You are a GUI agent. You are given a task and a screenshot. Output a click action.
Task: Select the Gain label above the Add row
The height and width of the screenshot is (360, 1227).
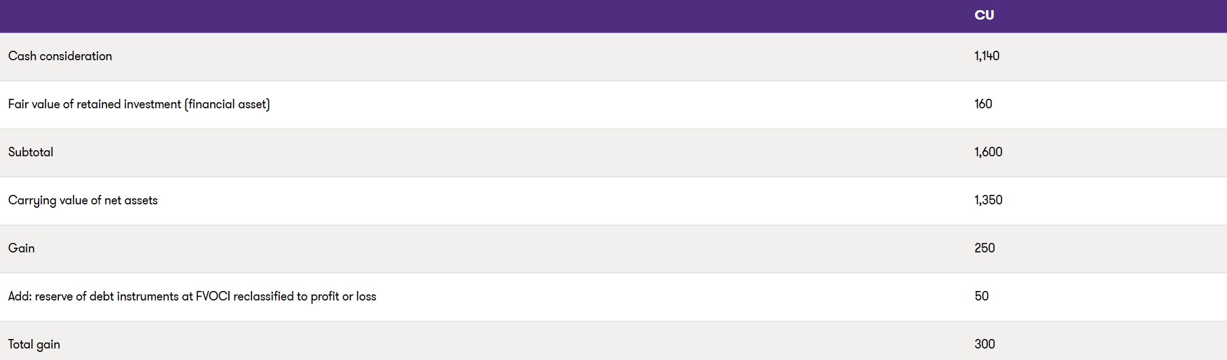(21, 248)
